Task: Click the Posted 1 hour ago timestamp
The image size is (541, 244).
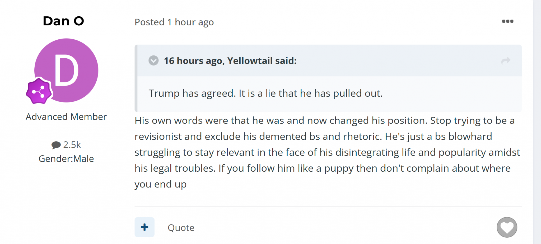Action: 174,22
